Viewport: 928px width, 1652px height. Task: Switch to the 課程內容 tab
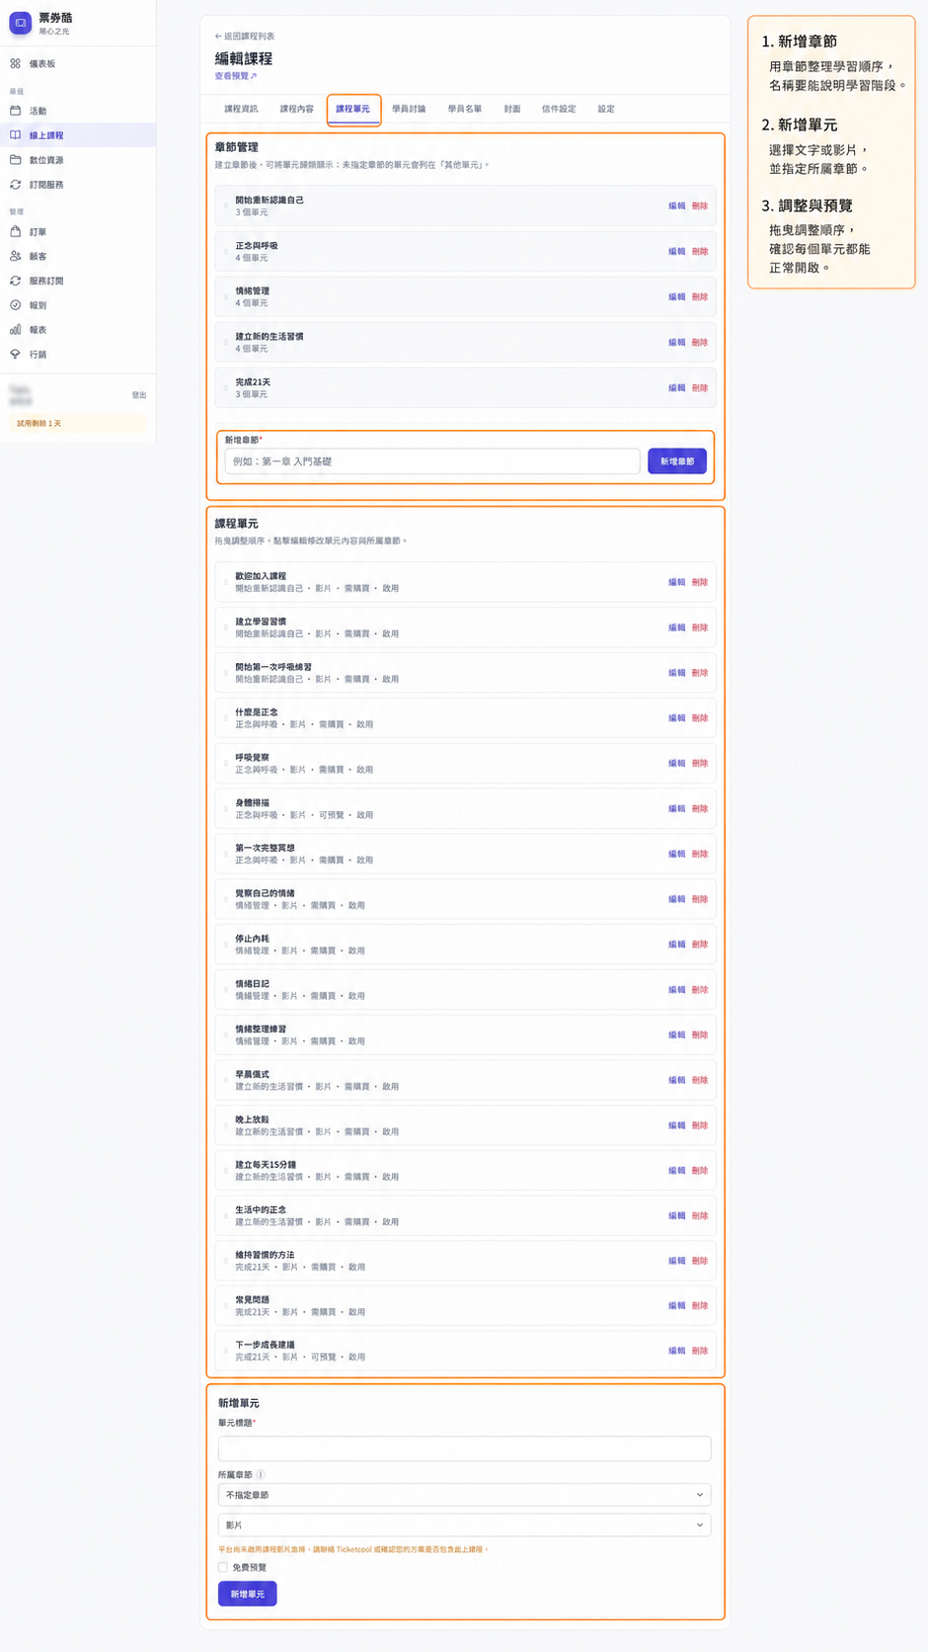coord(296,109)
